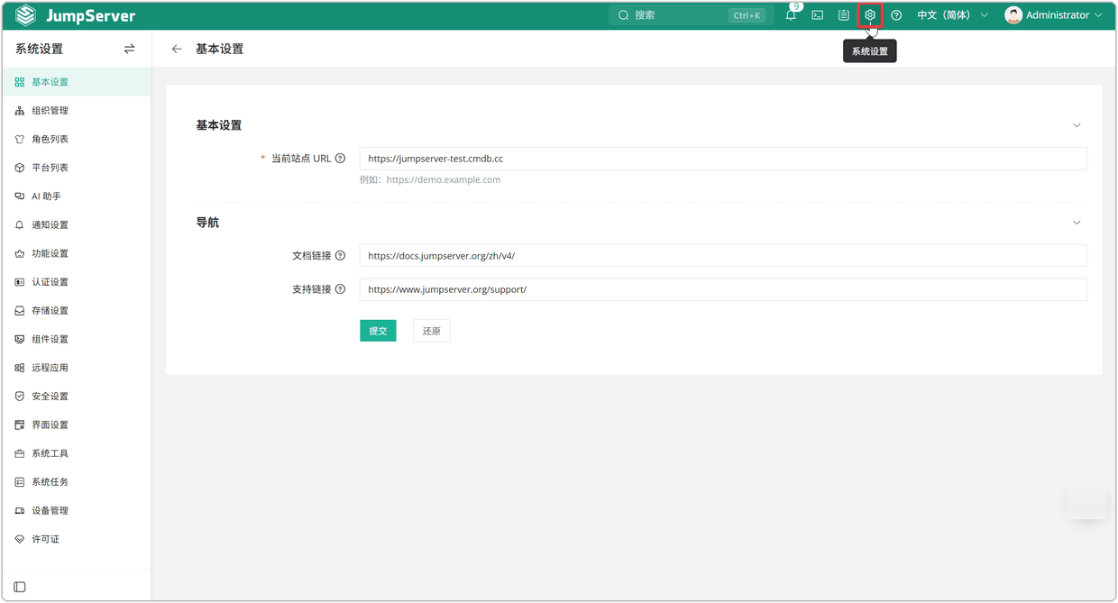1118x603 pixels.
Task: Click help icon next to 当前站点 URL
Action: coord(340,159)
